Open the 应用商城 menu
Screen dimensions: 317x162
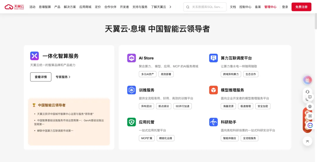[85, 7]
